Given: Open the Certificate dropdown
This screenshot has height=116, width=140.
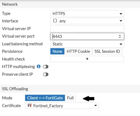Looking at the screenshot, I should pyautogui.click(x=62, y=106).
